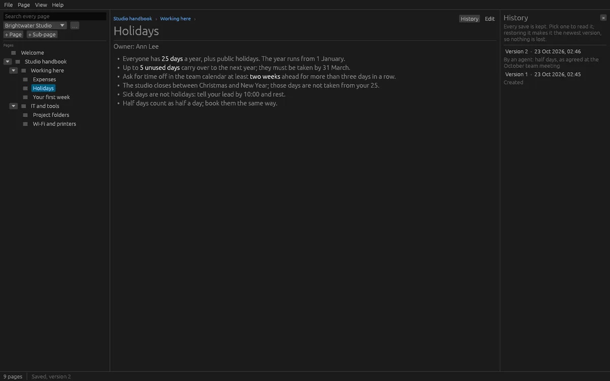The width and height of the screenshot is (610, 381).
Task: Collapse the Studio handbook tree branch
Action: click(x=8, y=61)
